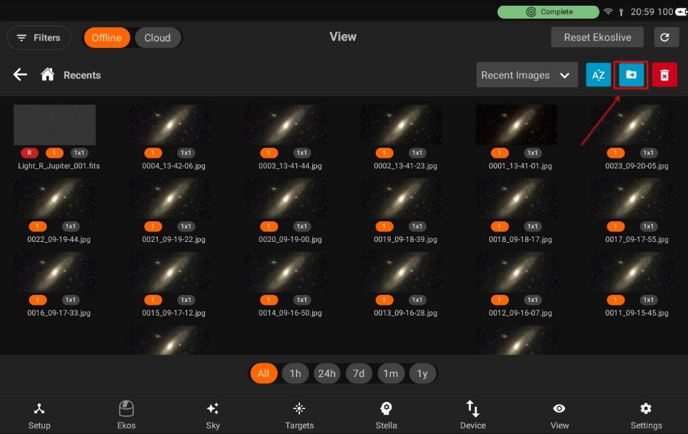The width and height of the screenshot is (688, 434).
Task: Click 1x1 badge under 0023_09-20-05.jpg
Action: pos(648,153)
